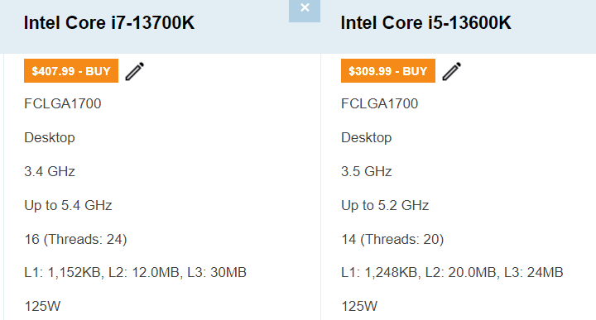
Task: Buy the i5-13600K for $309.99
Action: (388, 70)
